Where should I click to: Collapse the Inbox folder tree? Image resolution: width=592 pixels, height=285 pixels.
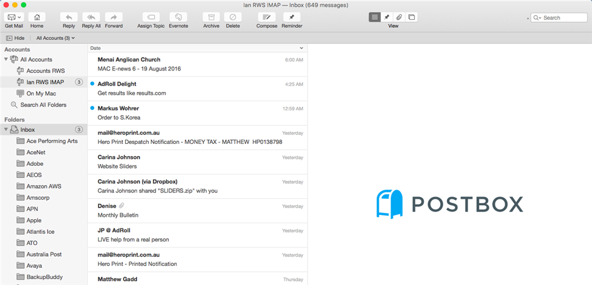(6, 129)
